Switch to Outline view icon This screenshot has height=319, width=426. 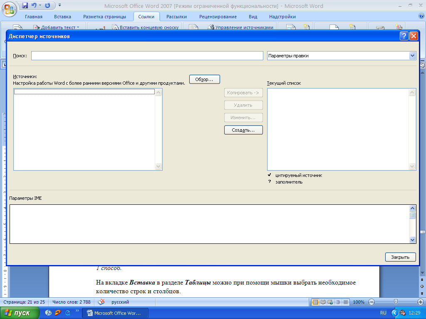(x=338, y=302)
